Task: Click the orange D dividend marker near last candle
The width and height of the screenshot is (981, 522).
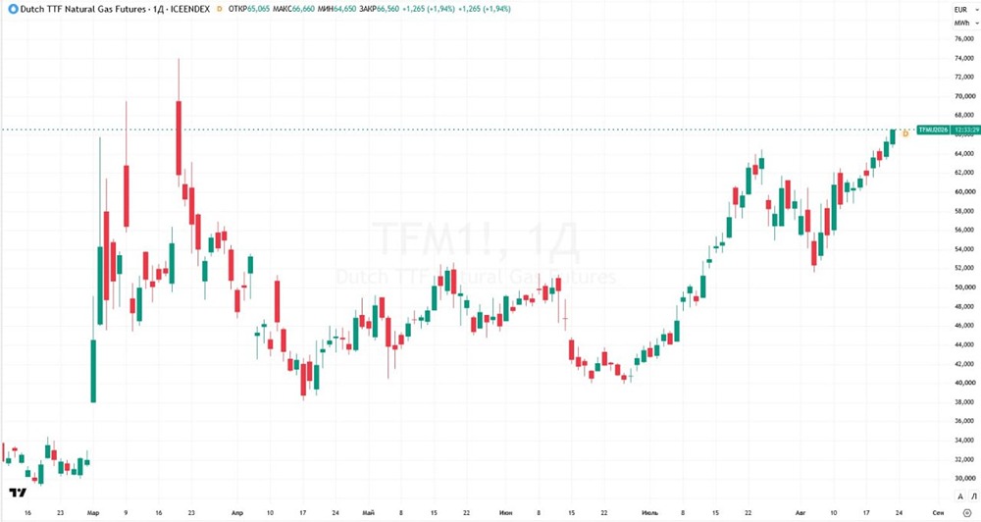Action: (905, 133)
